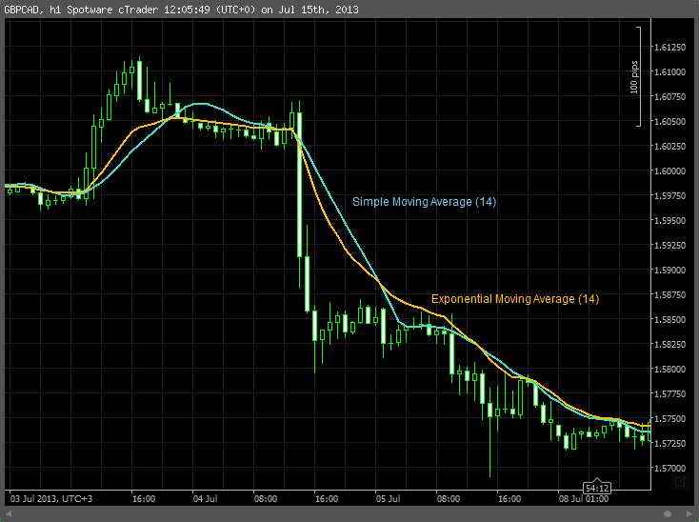This screenshot has height=522, width=699.
Task: Click the highest candle near 1.61000 peak
Action: [x=139, y=81]
